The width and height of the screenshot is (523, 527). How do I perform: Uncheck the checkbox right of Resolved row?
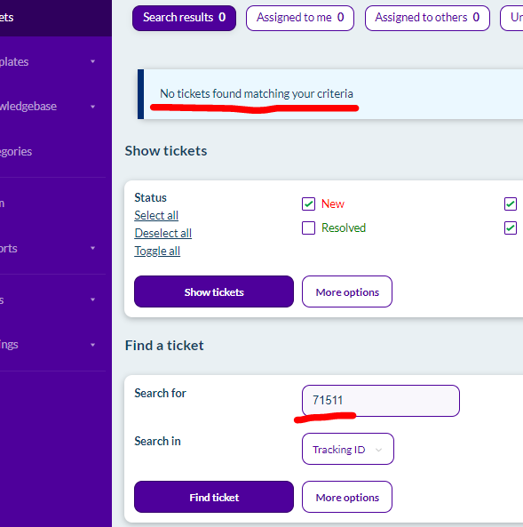[511, 228]
